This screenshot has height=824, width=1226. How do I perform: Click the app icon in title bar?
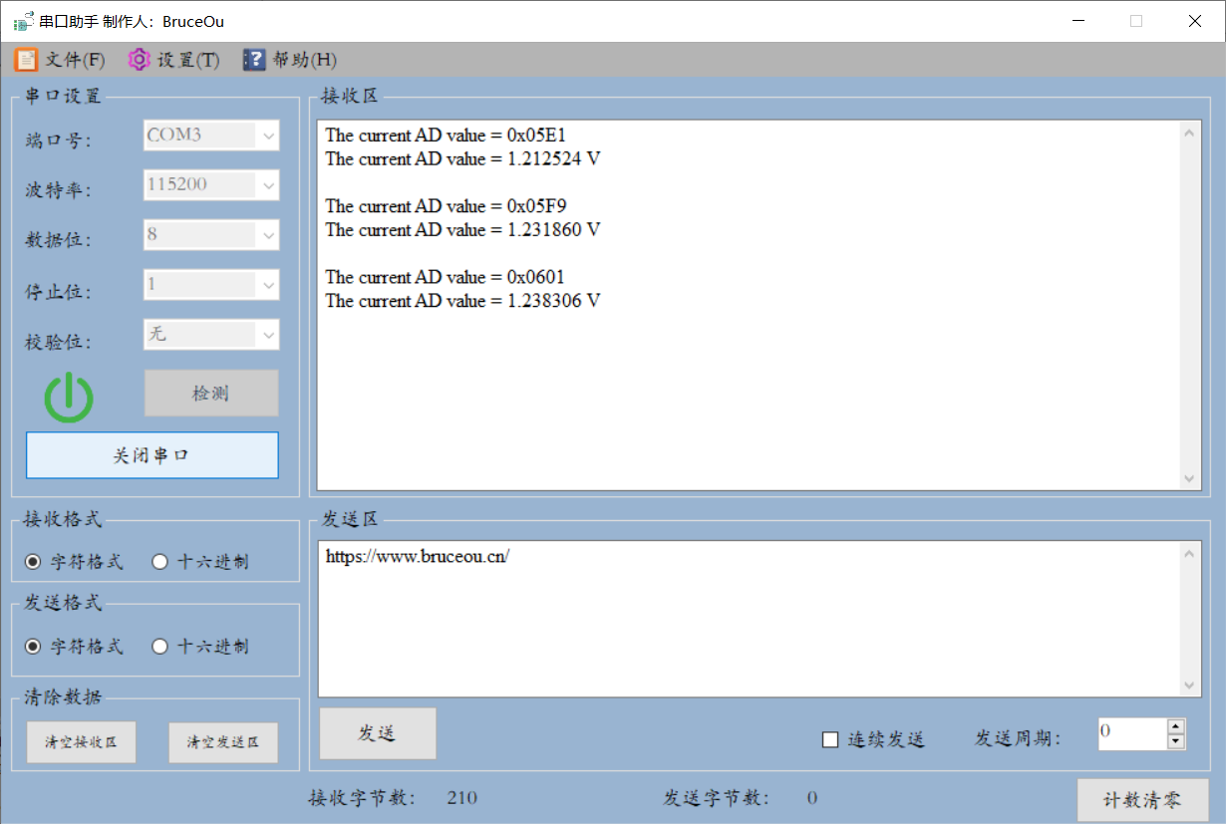coord(23,20)
